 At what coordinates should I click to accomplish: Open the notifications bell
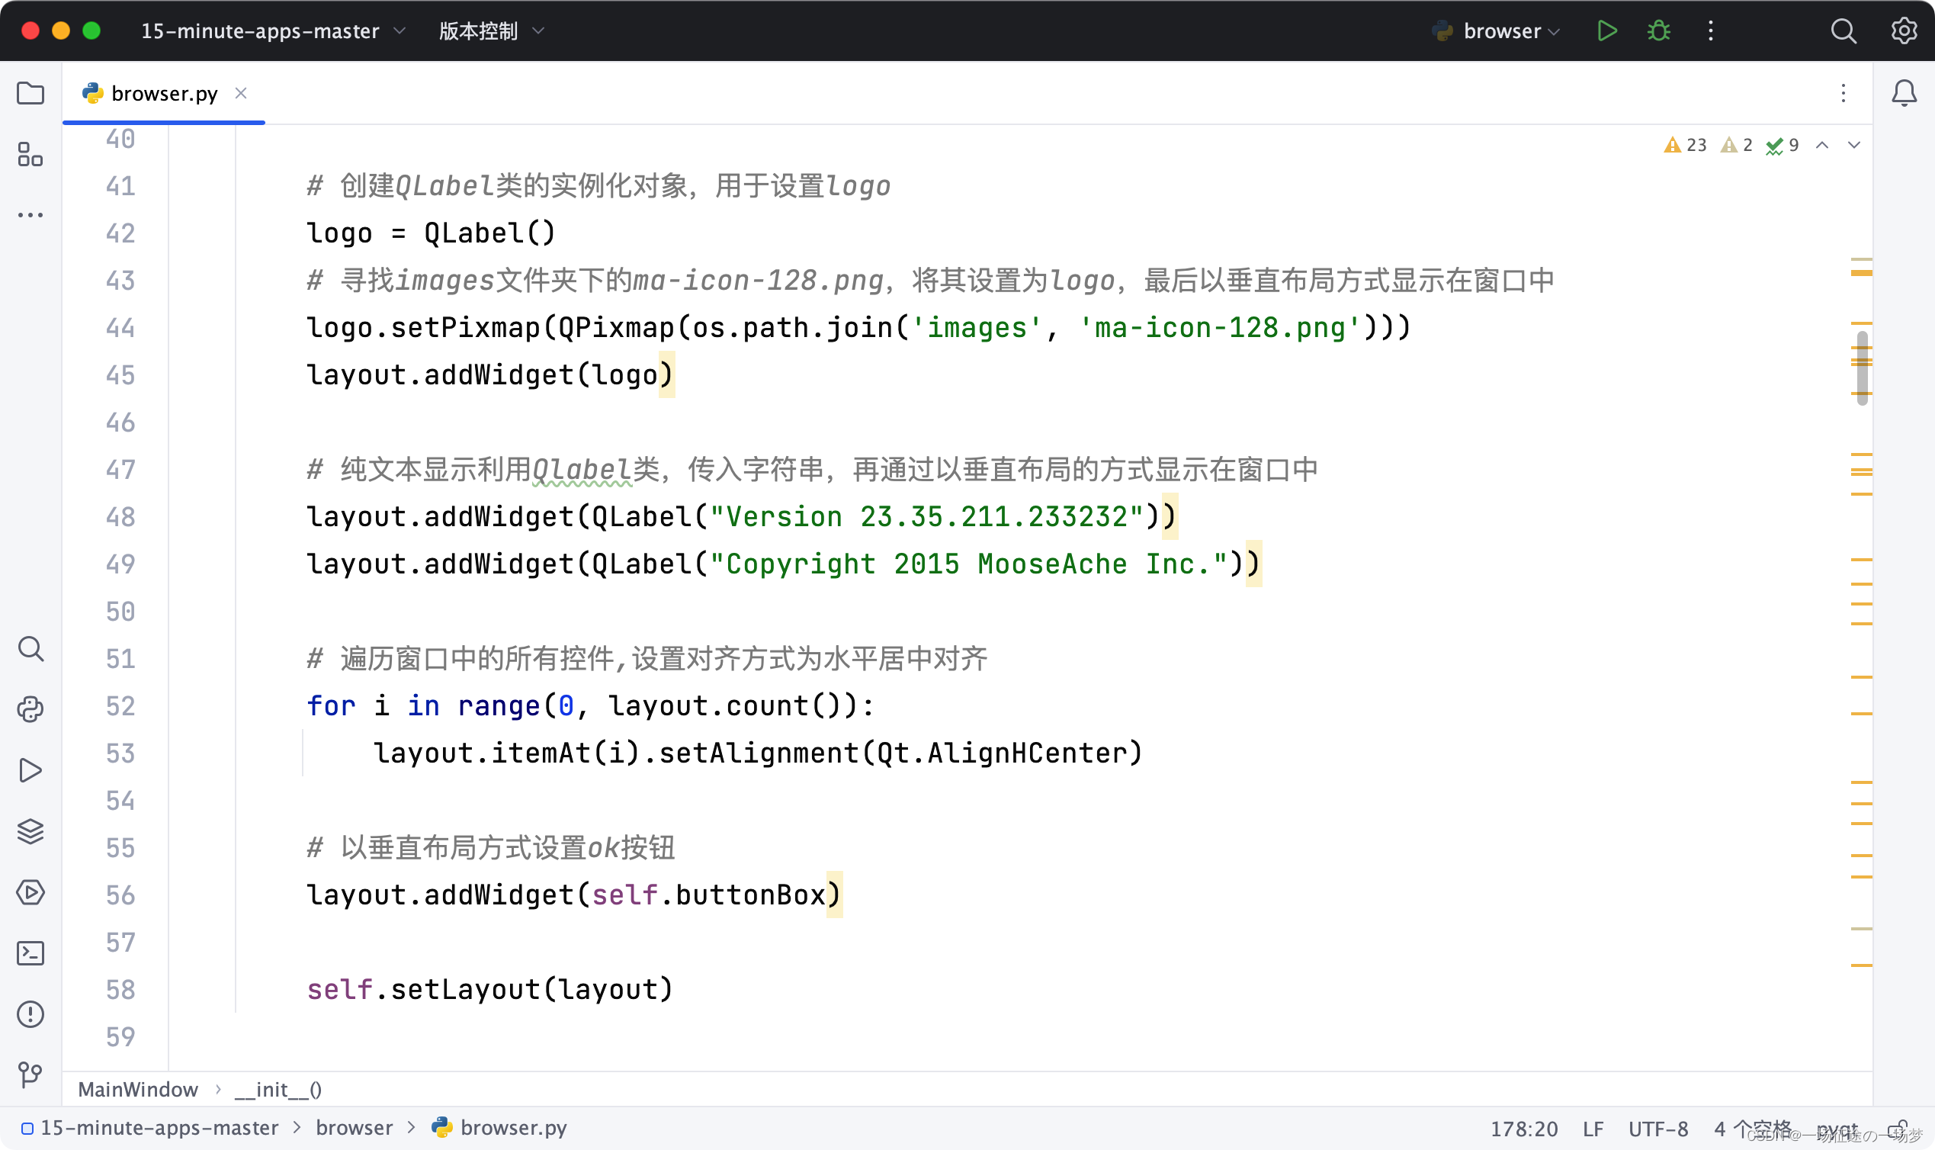tap(1904, 93)
